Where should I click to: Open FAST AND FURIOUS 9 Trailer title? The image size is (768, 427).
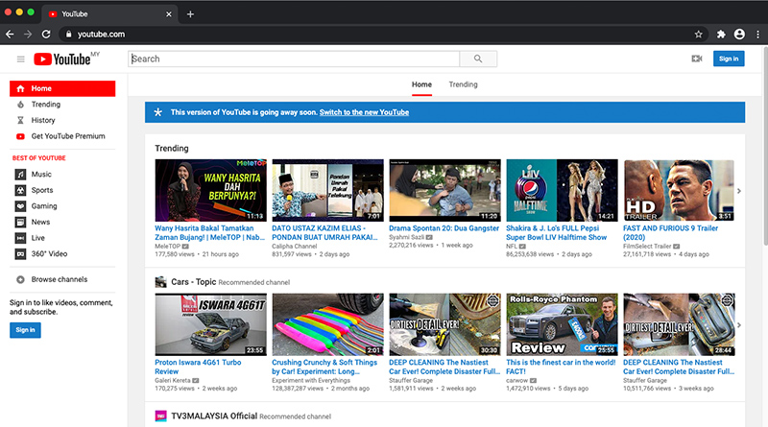point(670,232)
